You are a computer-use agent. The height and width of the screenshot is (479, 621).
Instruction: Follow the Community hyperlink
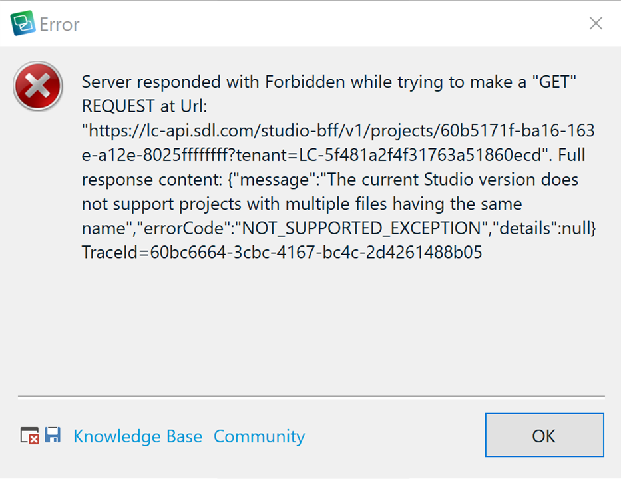tap(259, 436)
